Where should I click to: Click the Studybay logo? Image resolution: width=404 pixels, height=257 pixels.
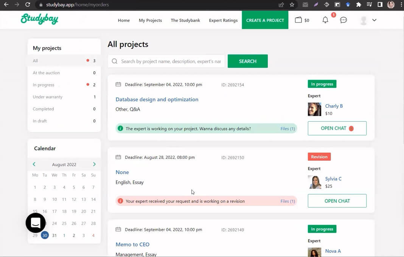[39, 20]
